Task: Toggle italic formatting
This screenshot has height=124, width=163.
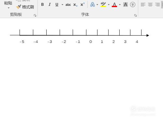Action: point(50,5)
